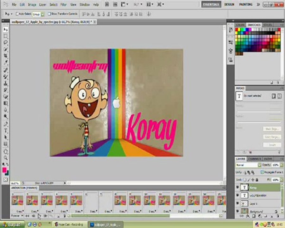Screen dimensions: 285x228
Task: Switch to the Channels tab
Action: (x=254, y=159)
